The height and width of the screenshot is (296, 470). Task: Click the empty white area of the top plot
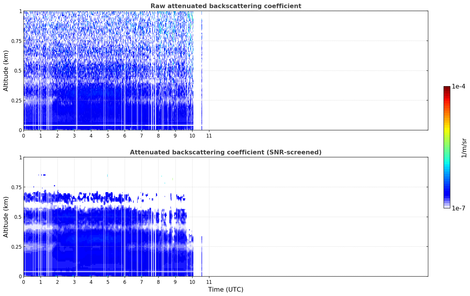tap(316, 71)
